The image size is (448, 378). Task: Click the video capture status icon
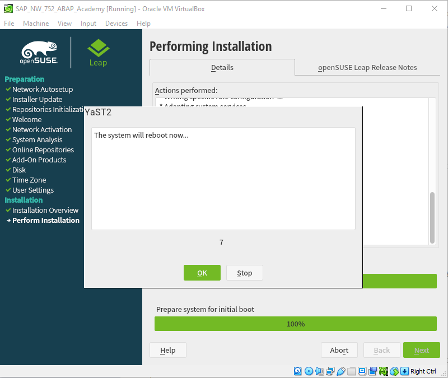[x=373, y=371]
